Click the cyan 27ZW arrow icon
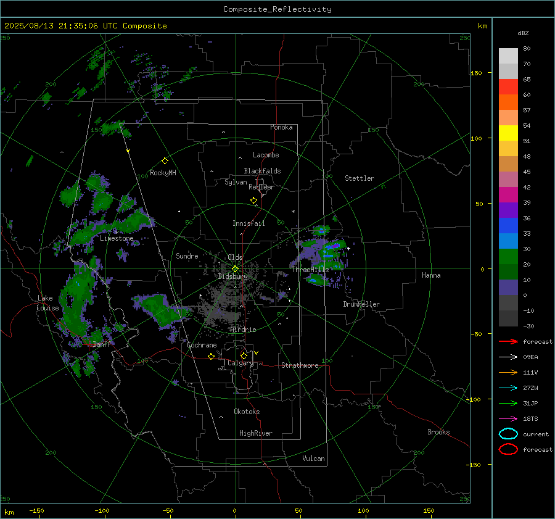 point(508,388)
